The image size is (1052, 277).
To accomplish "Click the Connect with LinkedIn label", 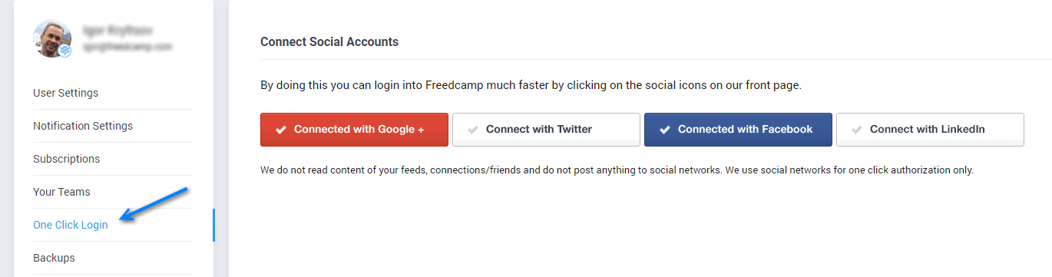I will click(x=928, y=130).
